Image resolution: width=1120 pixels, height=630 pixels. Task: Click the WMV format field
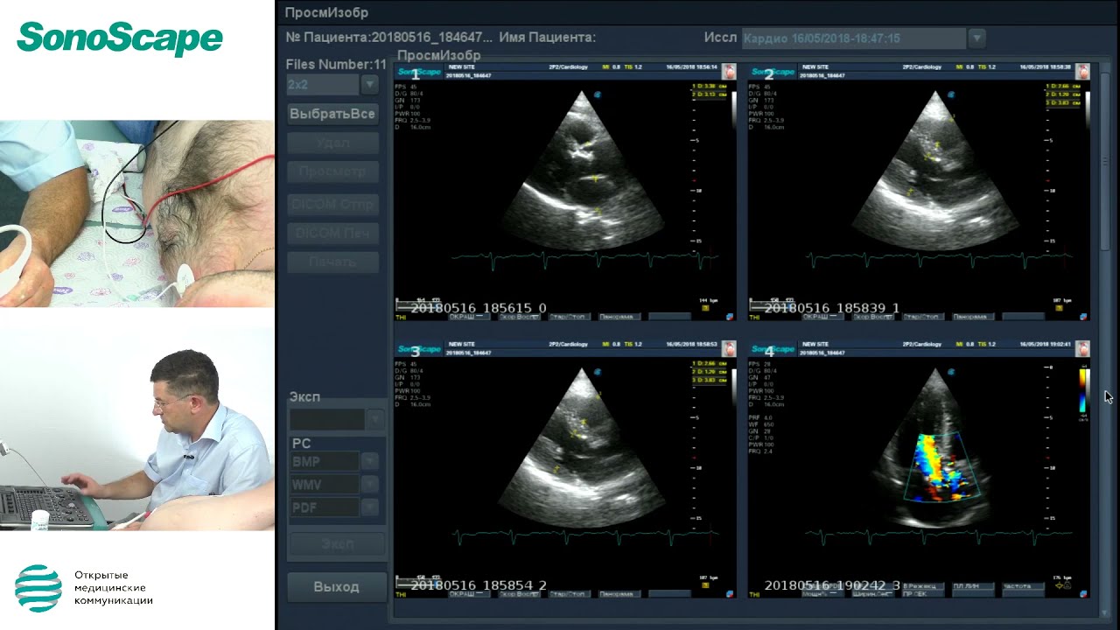[x=325, y=484]
